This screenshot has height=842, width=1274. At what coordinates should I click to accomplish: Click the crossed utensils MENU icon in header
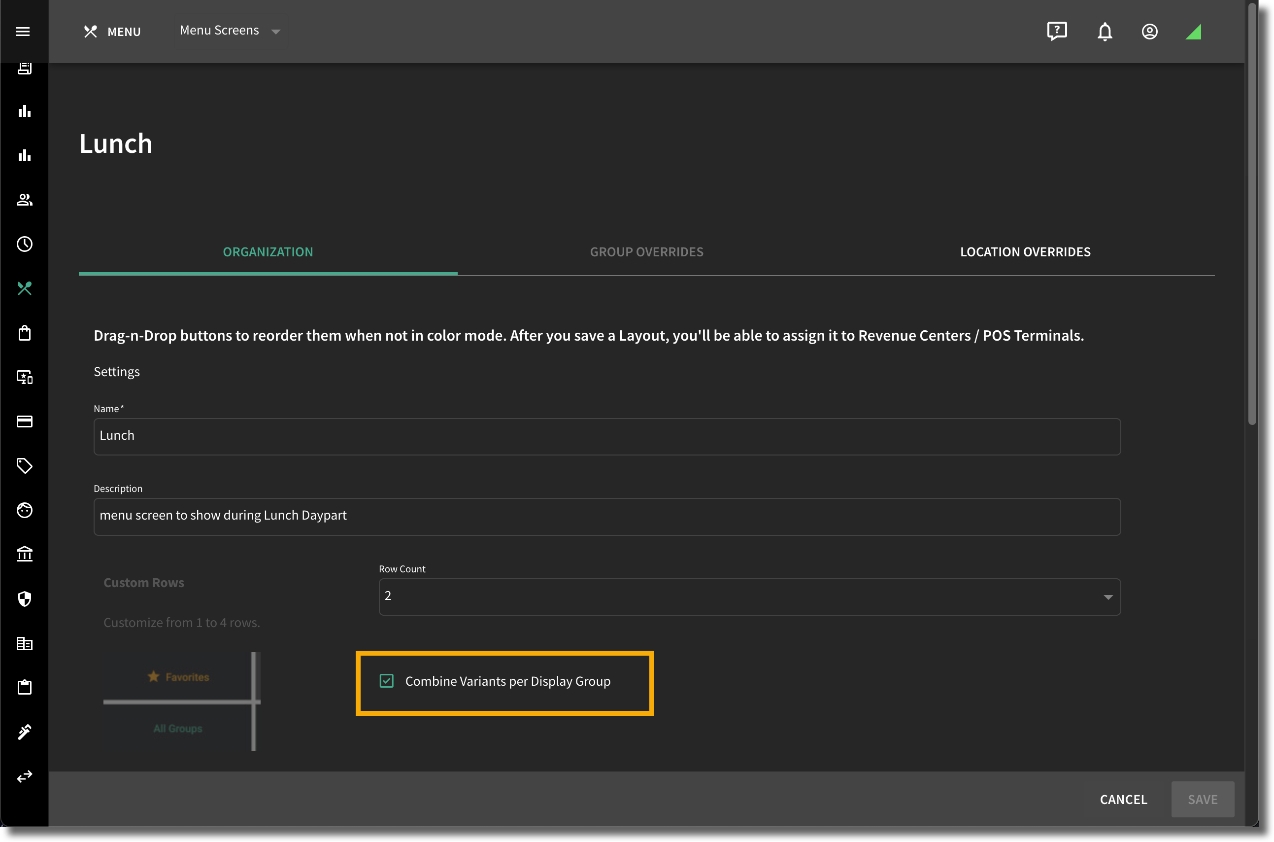90,31
